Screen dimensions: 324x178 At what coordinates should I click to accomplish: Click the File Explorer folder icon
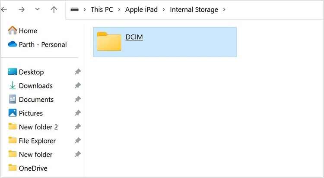pos(13,141)
